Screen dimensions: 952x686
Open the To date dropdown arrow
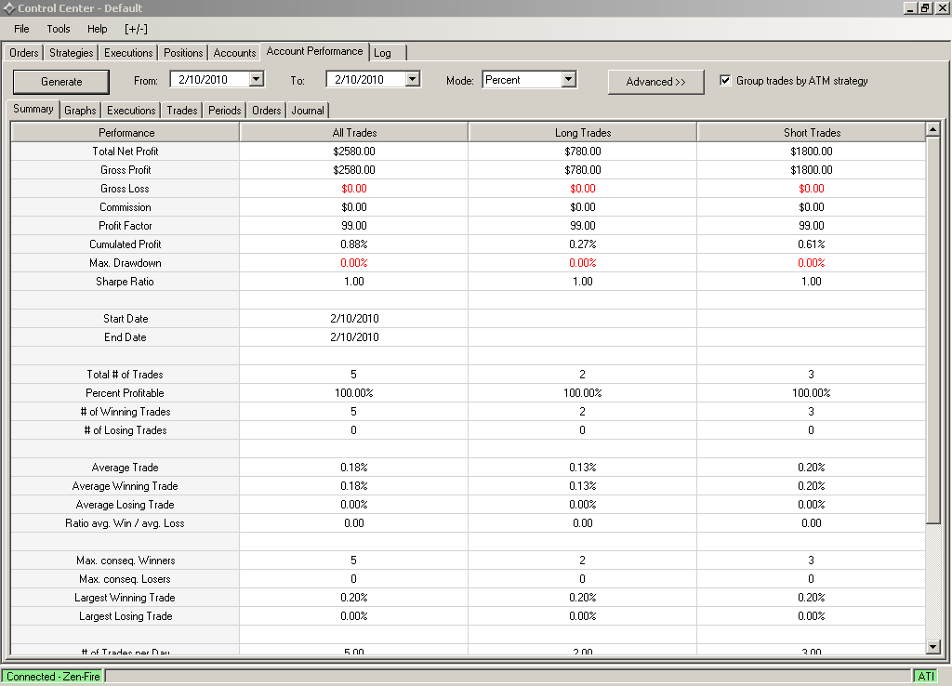[x=412, y=79]
